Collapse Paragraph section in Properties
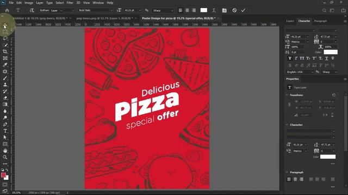The width and height of the screenshot is (348, 195). [287, 172]
